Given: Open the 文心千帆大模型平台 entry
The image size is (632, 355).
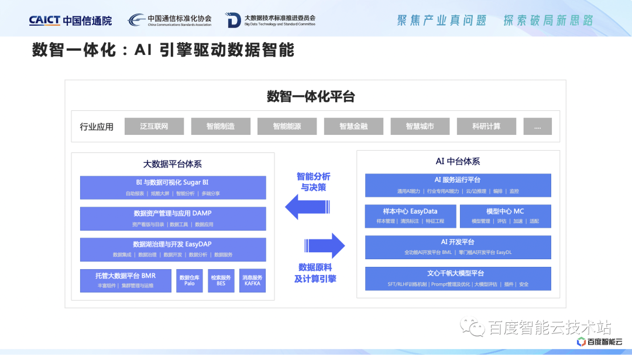Looking at the screenshot, I should [x=458, y=279].
